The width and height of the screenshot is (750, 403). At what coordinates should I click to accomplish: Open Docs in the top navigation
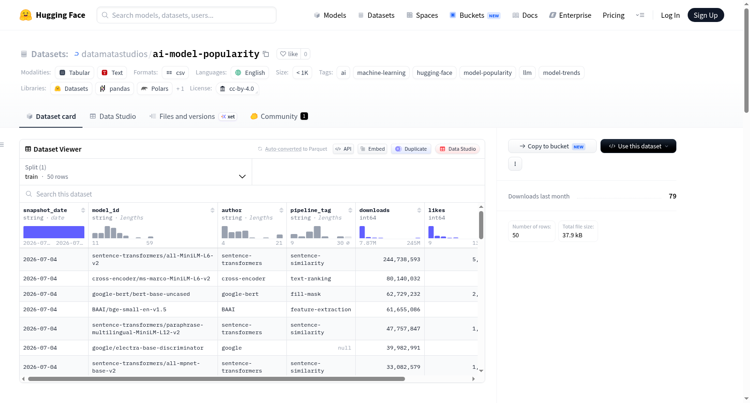point(525,15)
